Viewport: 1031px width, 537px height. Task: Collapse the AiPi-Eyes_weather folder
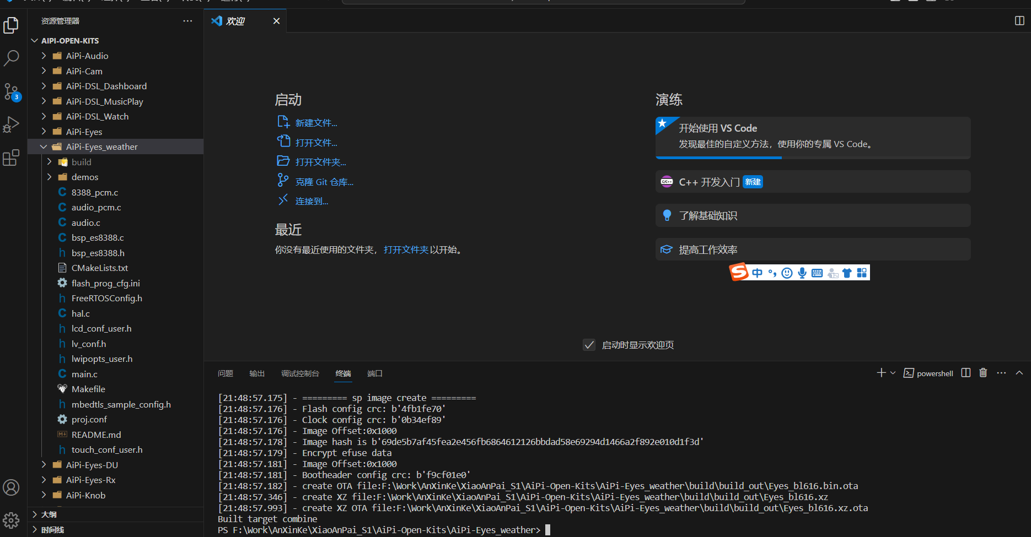116,147
